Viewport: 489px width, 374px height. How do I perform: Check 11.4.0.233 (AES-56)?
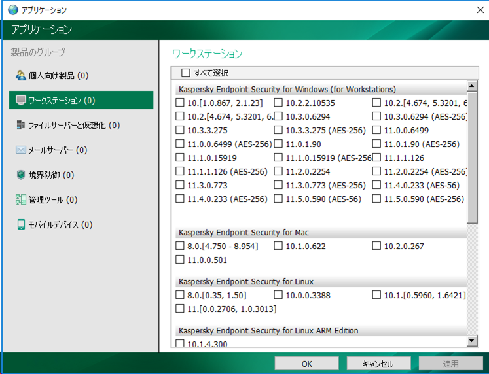pyautogui.click(x=376, y=185)
